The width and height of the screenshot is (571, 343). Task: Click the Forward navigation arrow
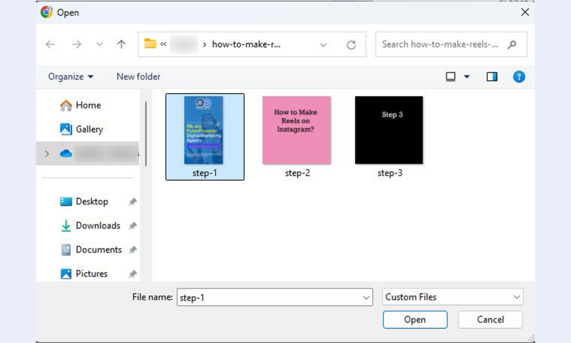[x=76, y=45]
